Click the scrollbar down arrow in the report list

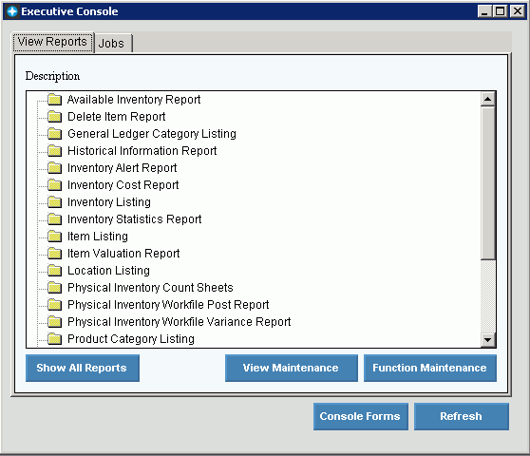488,339
